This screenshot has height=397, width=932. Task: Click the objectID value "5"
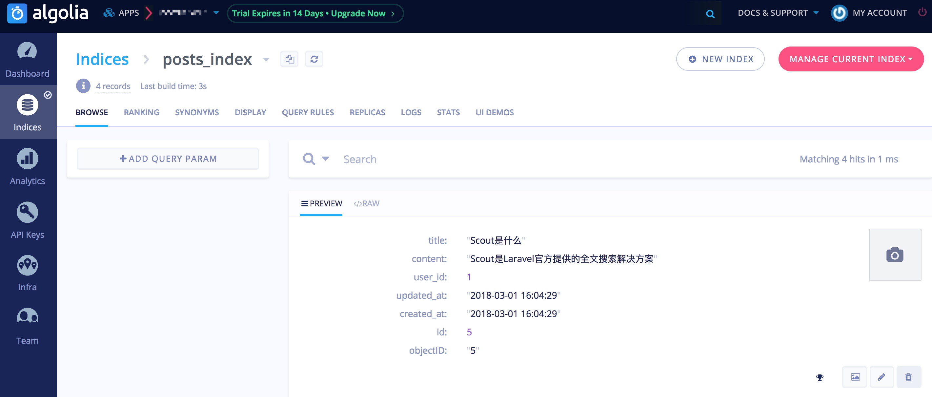coord(473,350)
